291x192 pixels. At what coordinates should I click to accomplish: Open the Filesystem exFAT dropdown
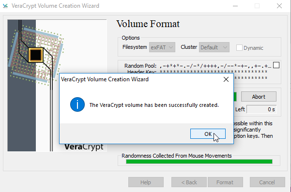point(162,47)
